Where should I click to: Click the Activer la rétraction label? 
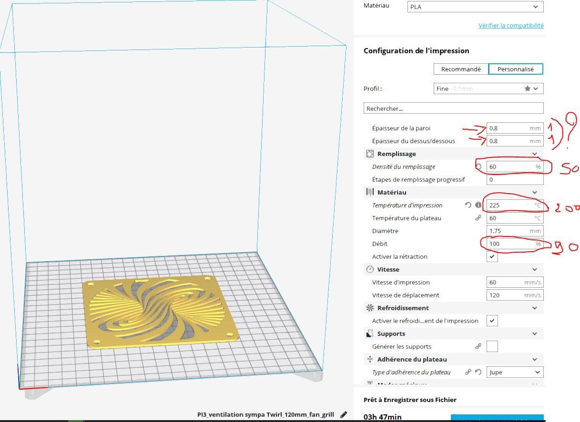click(x=399, y=256)
